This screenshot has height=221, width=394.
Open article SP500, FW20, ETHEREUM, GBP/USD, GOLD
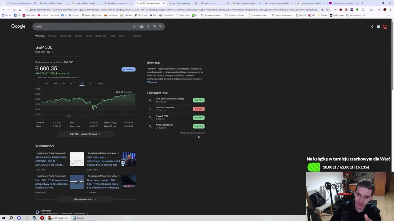tap(51, 161)
